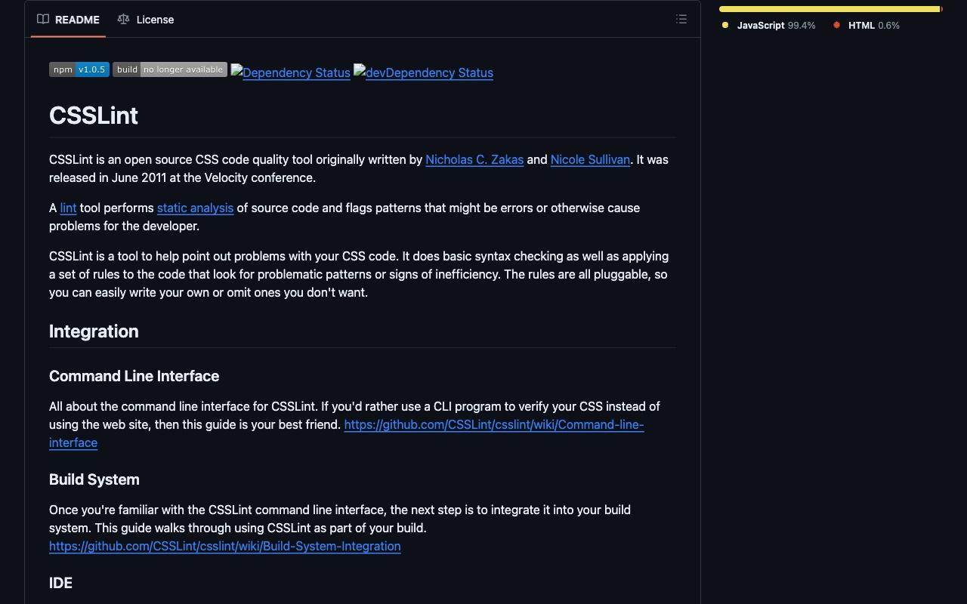Click the build no longer available badge

(170, 69)
